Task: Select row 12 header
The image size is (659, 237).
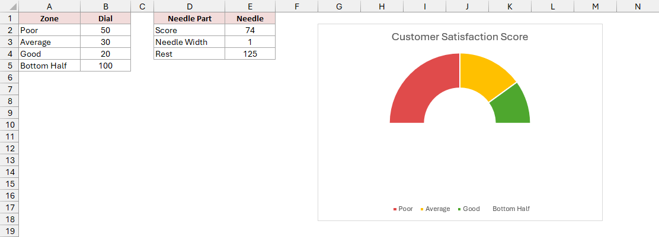Action: [x=9, y=148]
